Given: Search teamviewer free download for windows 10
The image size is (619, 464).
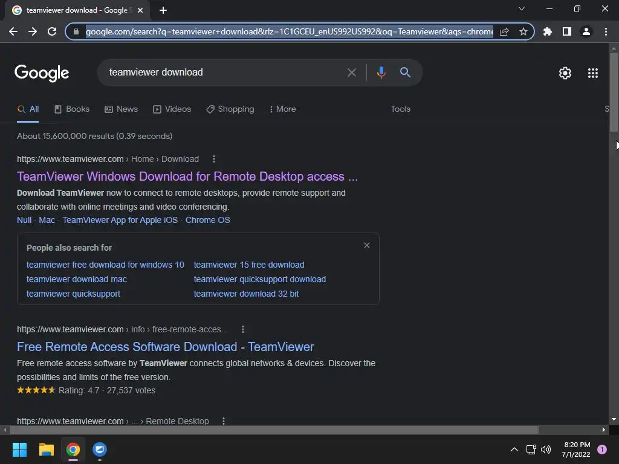Looking at the screenshot, I should (x=105, y=265).
